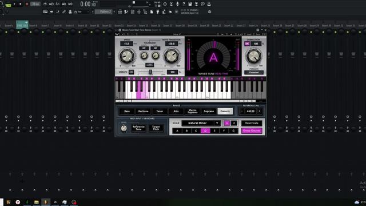Open the microphone one-click recording icon
The width and height of the screenshot is (366, 206).
[177, 4]
